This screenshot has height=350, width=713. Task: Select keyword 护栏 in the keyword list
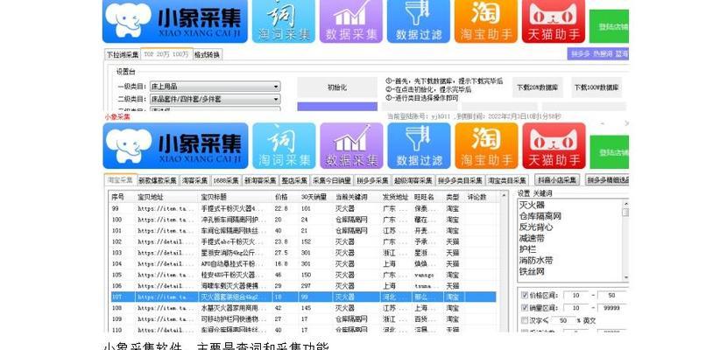[x=527, y=249]
